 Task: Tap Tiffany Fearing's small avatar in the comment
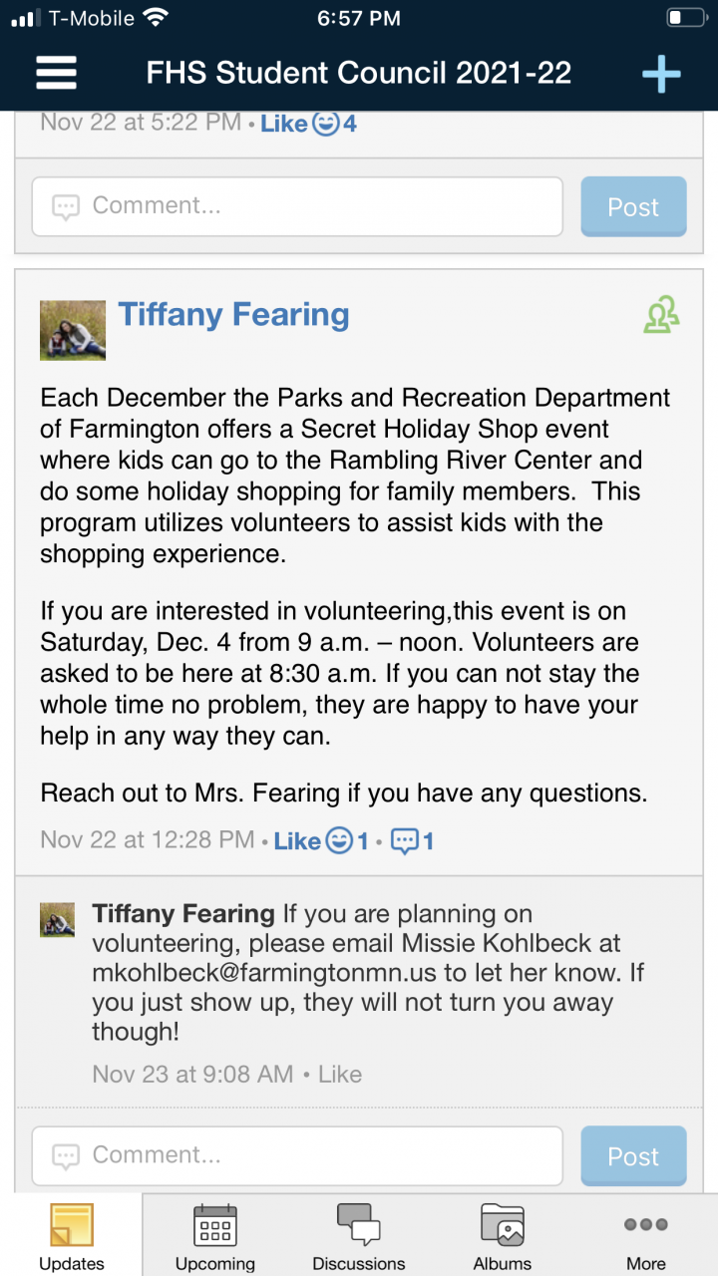pyautogui.click(x=57, y=919)
